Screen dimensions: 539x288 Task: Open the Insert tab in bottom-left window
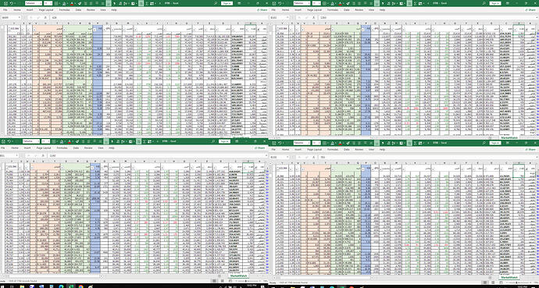click(27, 148)
